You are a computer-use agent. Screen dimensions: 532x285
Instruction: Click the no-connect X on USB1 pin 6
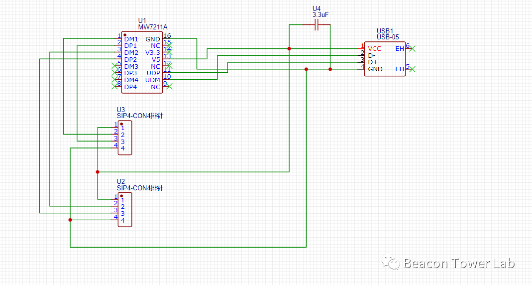click(x=412, y=49)
